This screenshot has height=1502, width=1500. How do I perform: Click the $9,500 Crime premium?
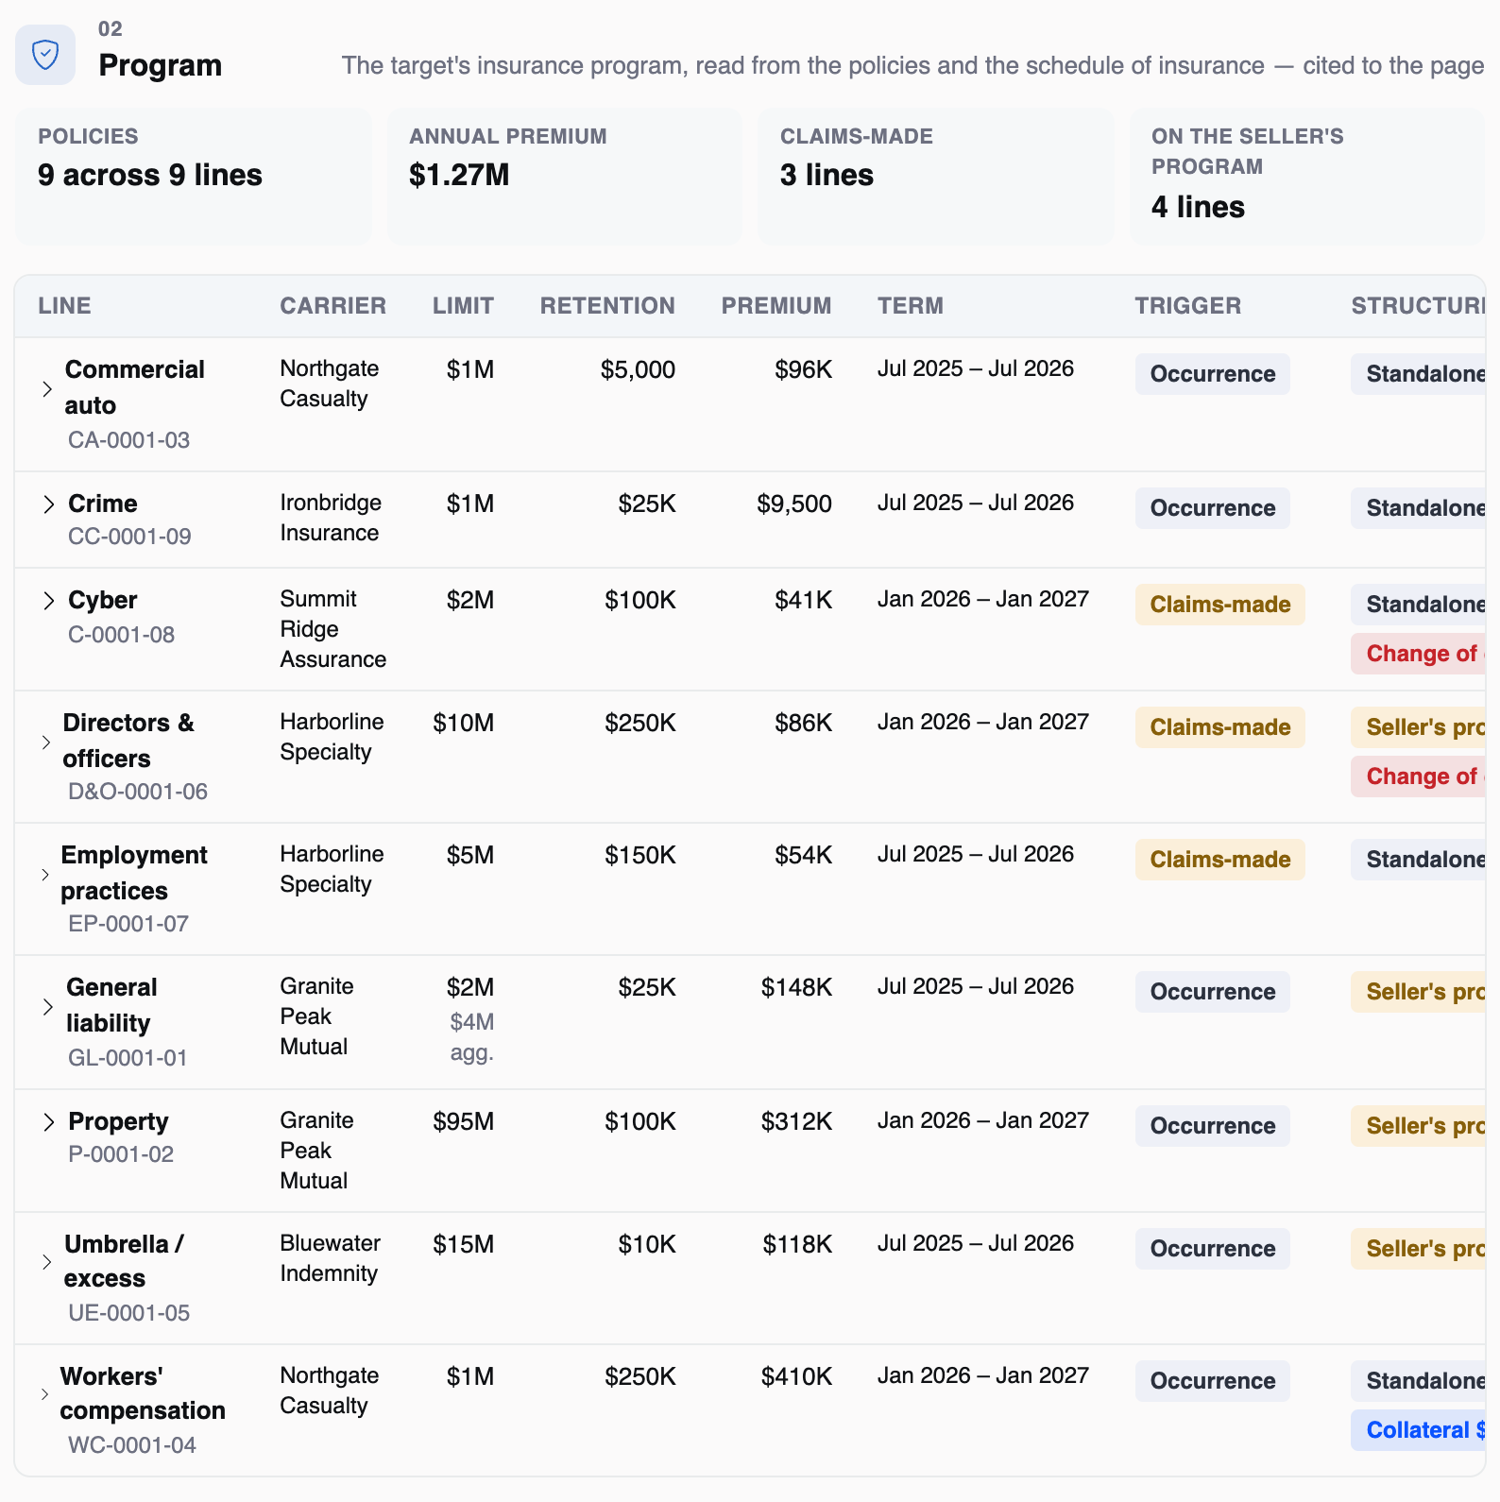click(793, 504)
